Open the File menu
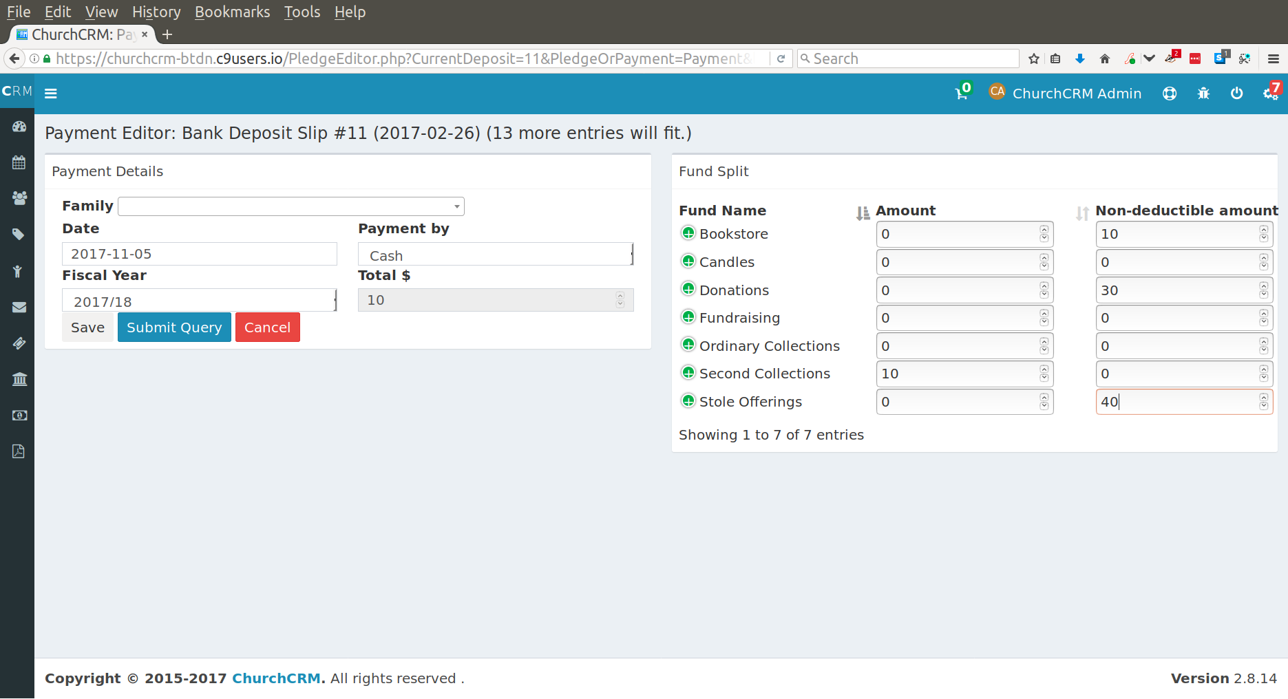This screenshot has width=1288, height=699. (19, 12)
